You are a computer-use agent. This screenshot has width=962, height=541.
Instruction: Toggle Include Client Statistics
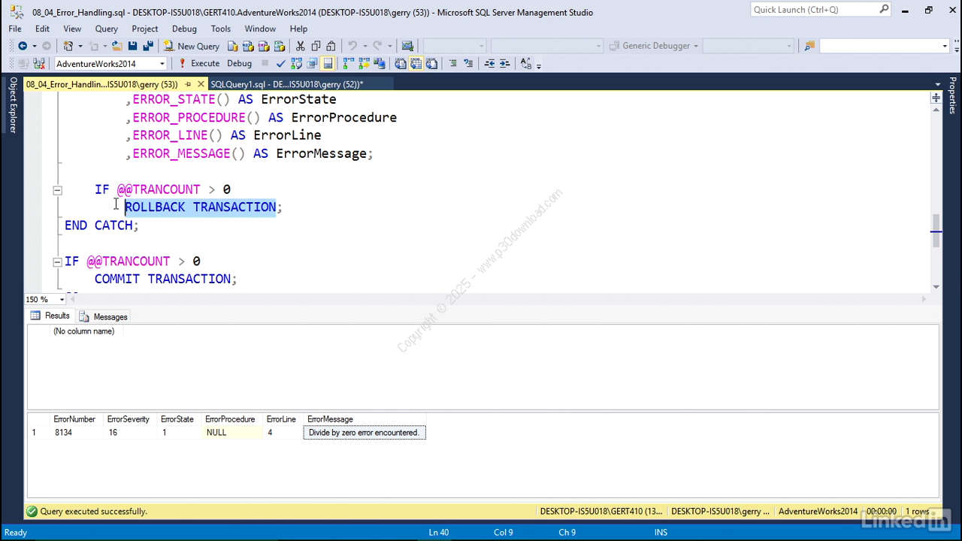[x=379, y=63]
